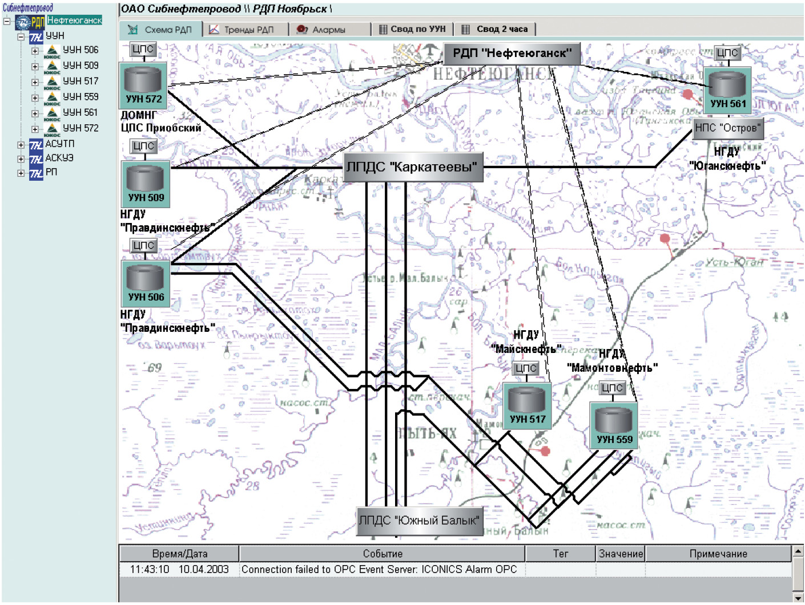This screenshot has height=605, width=805.
Task: Select the АСУТП tree item
Action: (x=60, y=144)
